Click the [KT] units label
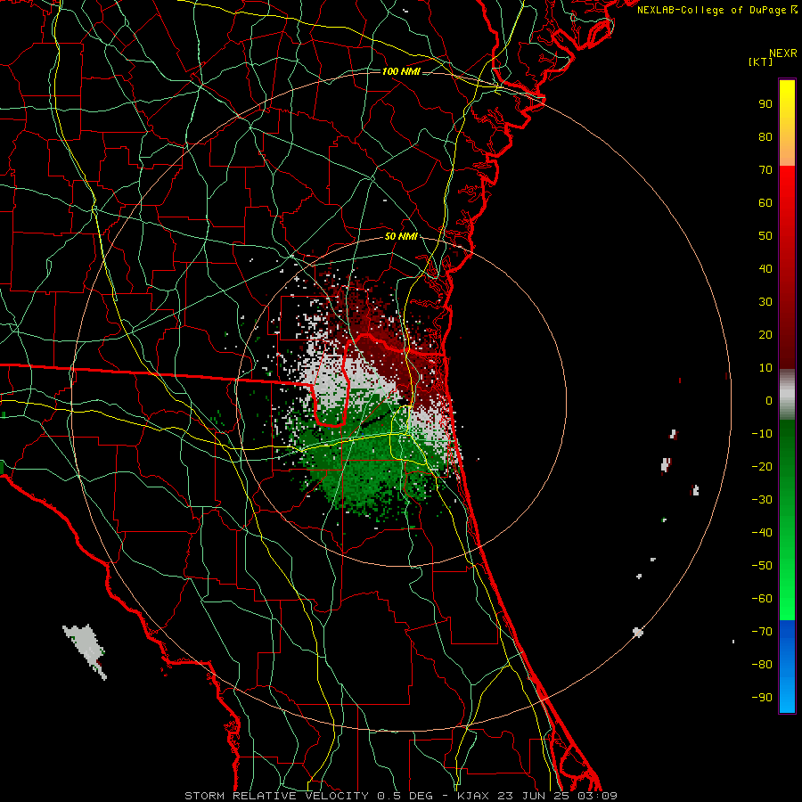The image size is (802, 802). [760, 61]
